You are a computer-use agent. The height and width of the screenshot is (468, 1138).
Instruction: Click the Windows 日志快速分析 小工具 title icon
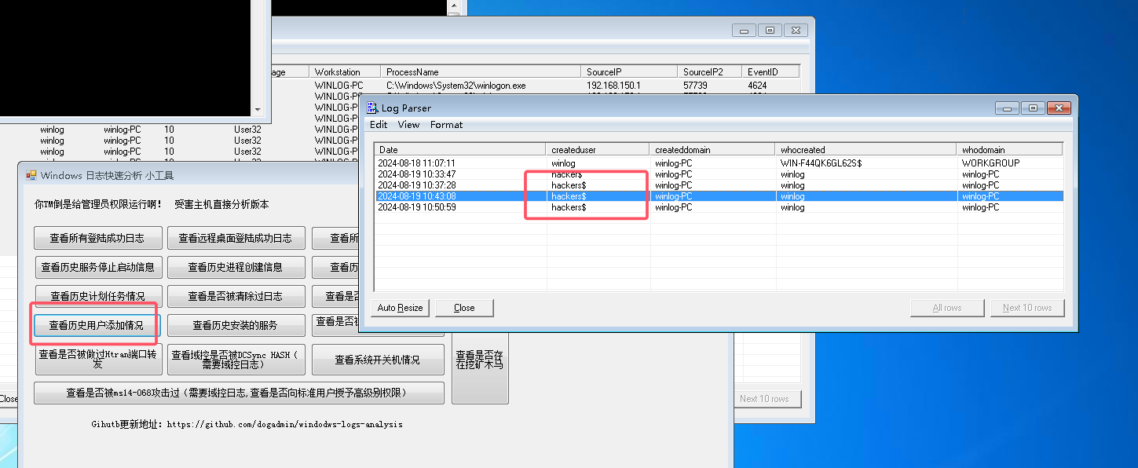31,175
